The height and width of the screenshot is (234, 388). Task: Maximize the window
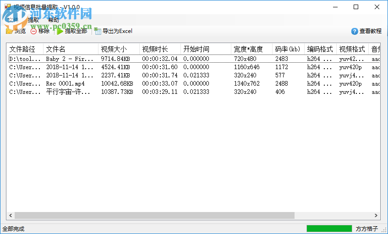(x=356, y=7)
